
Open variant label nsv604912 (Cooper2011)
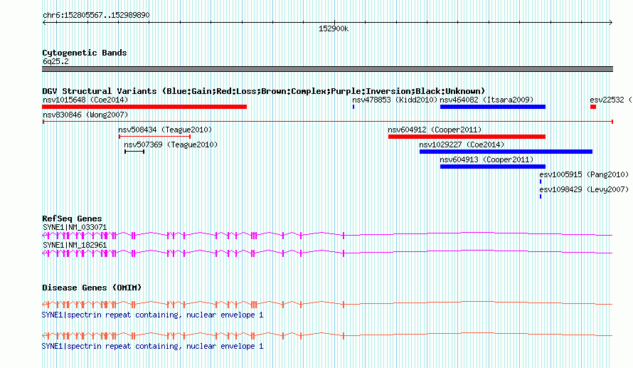coord(435,130)
